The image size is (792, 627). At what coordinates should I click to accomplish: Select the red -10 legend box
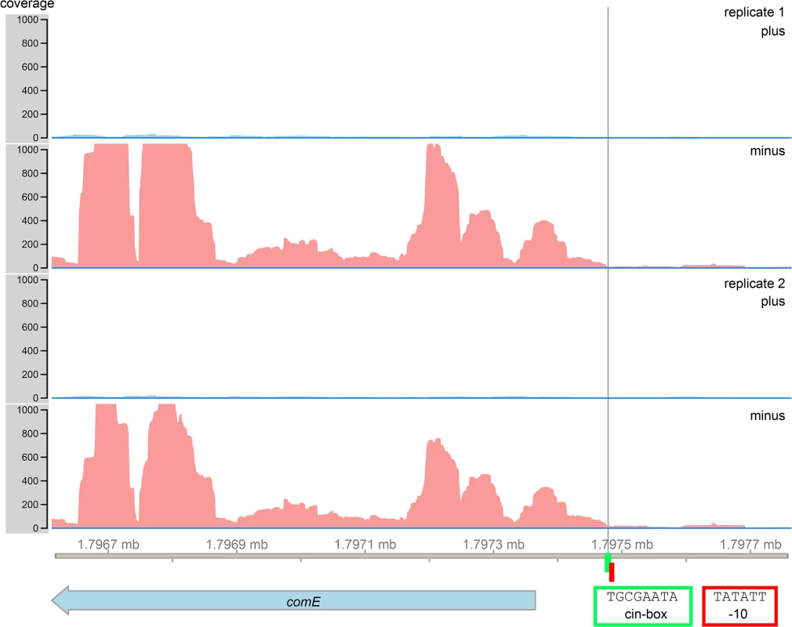click(740, 606)
